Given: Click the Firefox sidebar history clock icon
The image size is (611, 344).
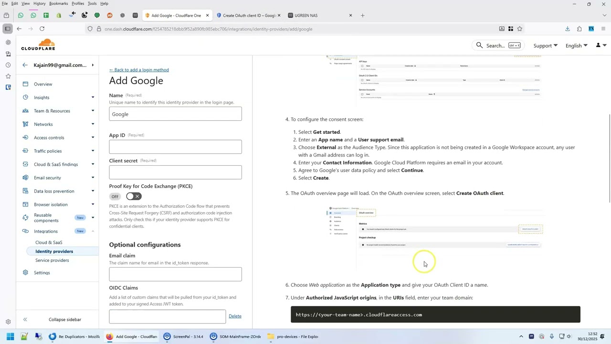Looking at the screenshot, I should (x=8, y=65).
